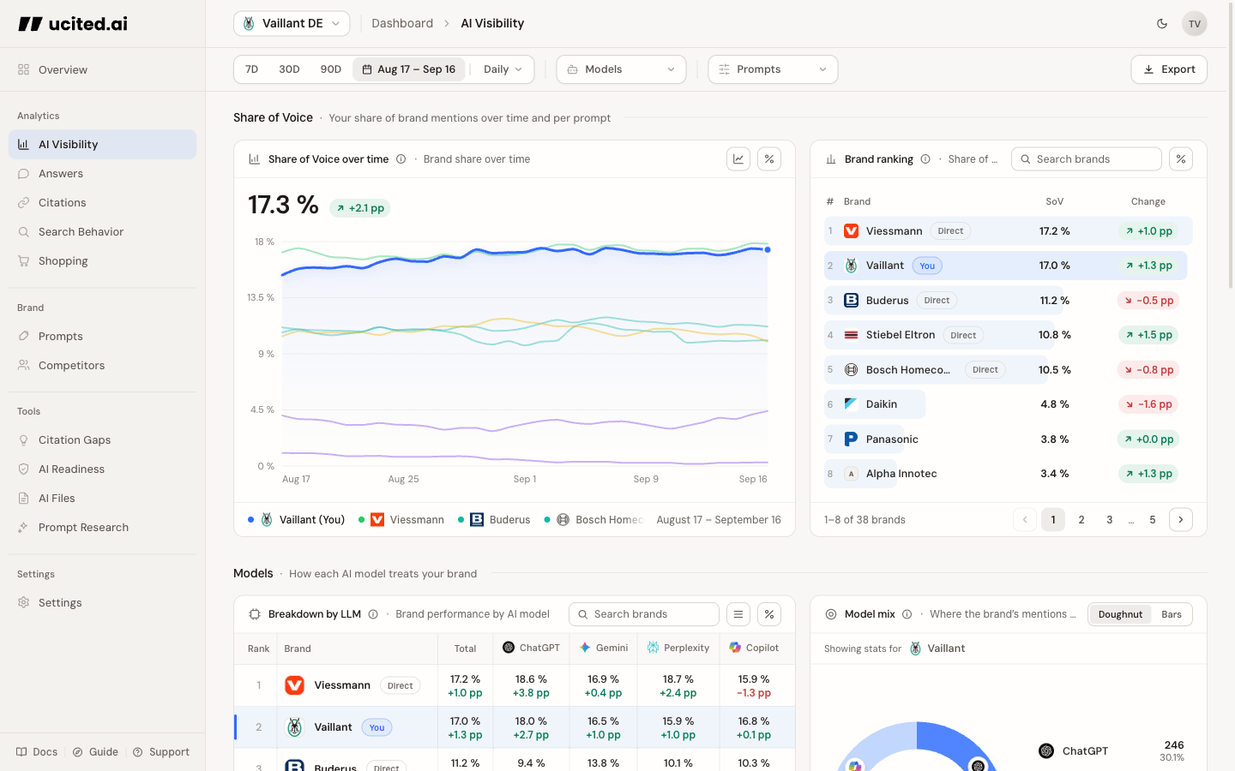The width and height of the screenshot is (1235, 771).
Task: Export the AI Visibility data
Action: click(x=1169, y=69)
